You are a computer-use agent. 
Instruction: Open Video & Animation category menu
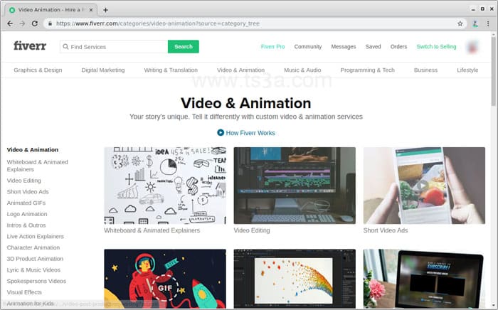(x=240, y=70)
